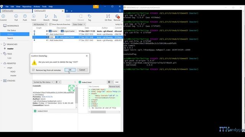Open the Help menu
The image size is (245, 137).
(x=51, y=6)
